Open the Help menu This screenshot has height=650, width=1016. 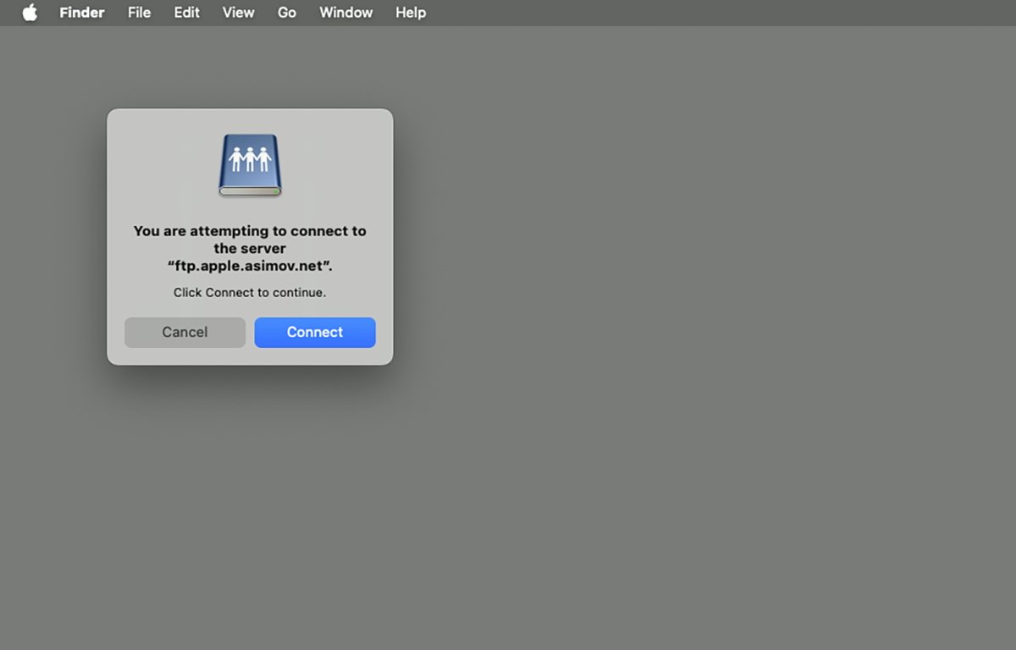411,13
